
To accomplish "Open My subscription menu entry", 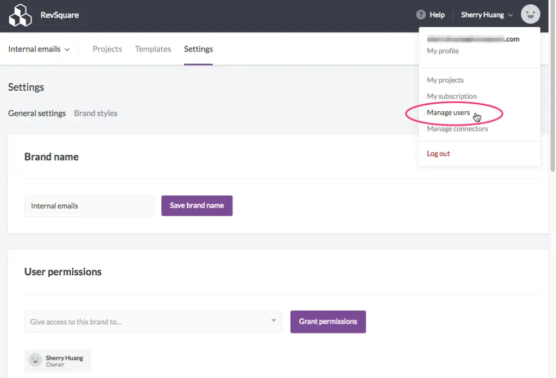I will [452, 97].
